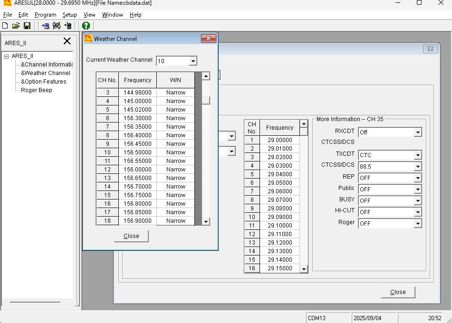The image size is (452, 323).
Task: Click Narrow cell for weather channel 18
Action: coord(175,221)
